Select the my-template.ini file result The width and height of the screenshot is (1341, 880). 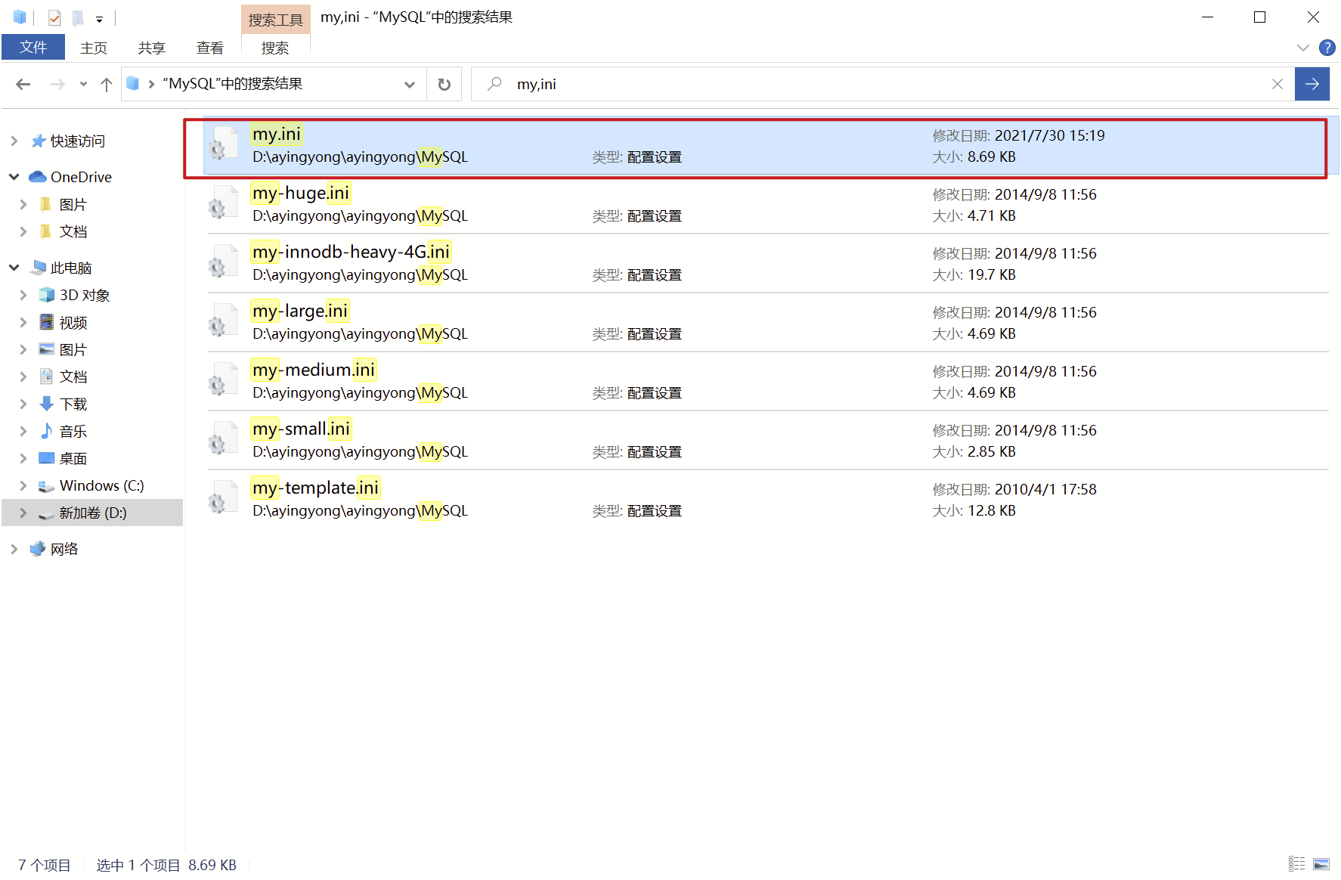[767, 500]
